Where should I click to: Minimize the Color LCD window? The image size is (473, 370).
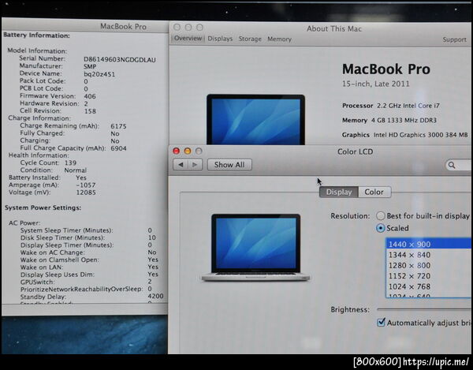click(x=188, y=151)
